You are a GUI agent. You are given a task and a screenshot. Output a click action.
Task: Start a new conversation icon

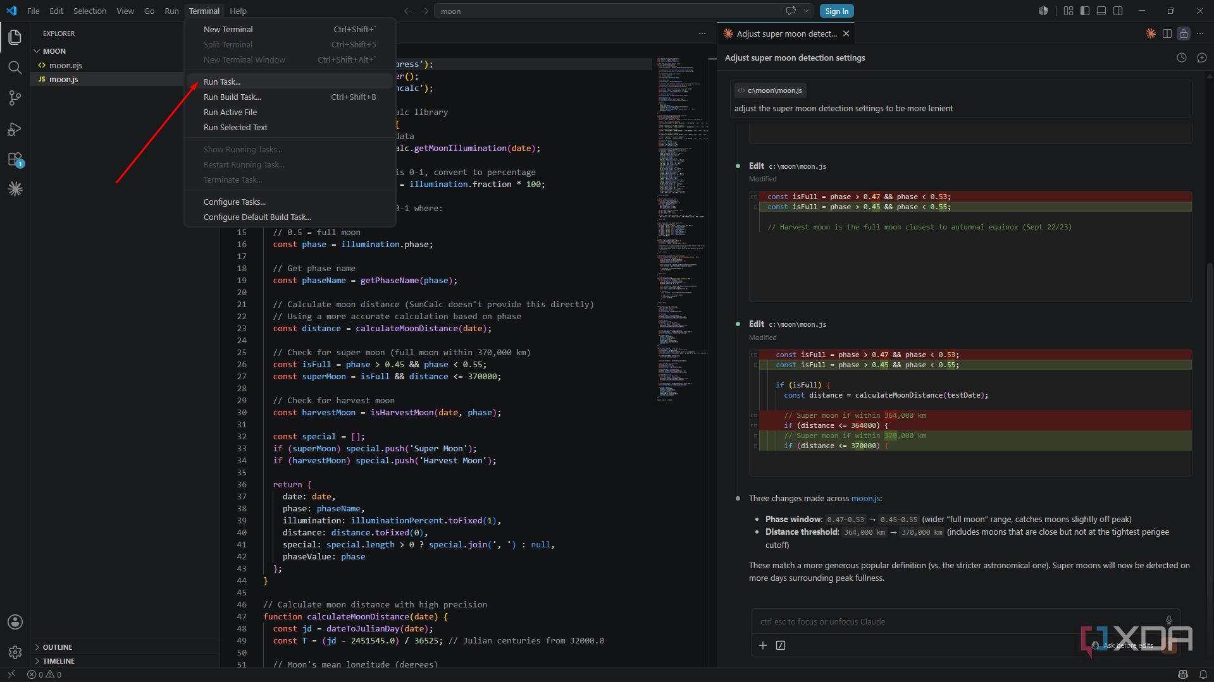pyautogui.click(x=1202, y=58)
